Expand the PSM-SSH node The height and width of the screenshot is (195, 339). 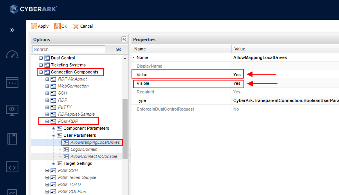tap(47, 171)
